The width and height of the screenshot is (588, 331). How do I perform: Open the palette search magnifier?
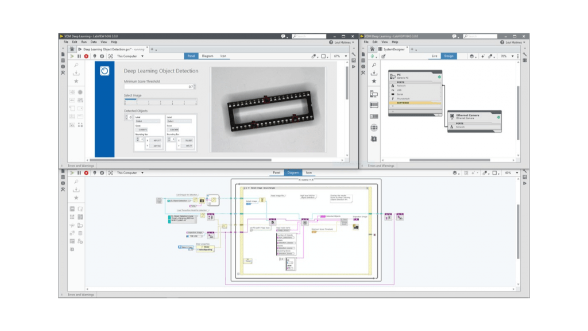pyautogui.click(x=75, y=64)
